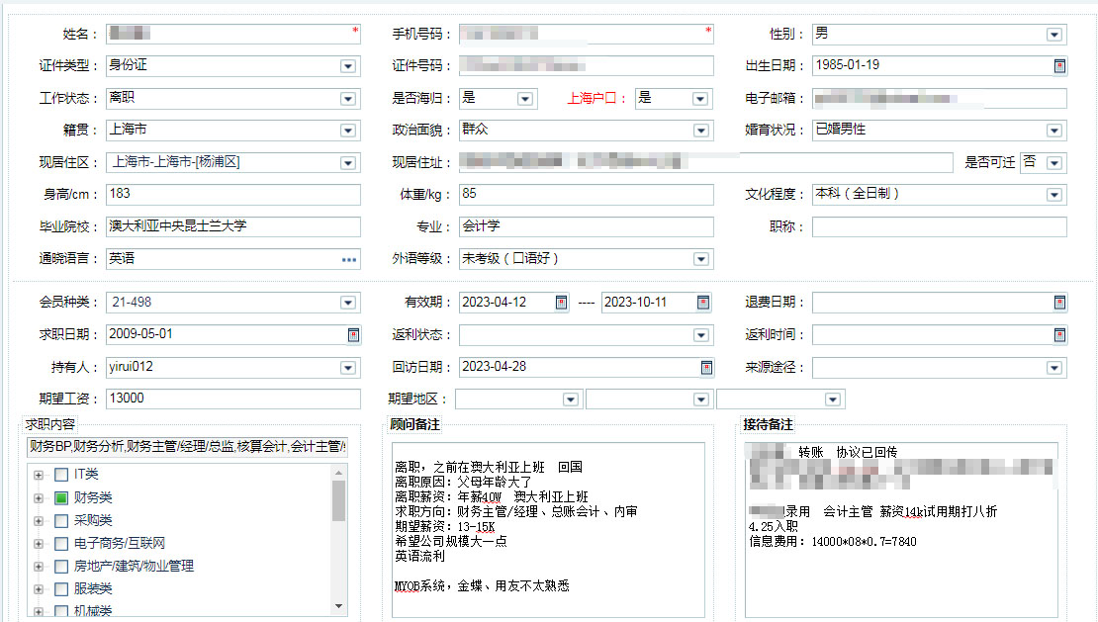Click the 证件号码 input field
The image size is (1098, 622).
(587, 66)
